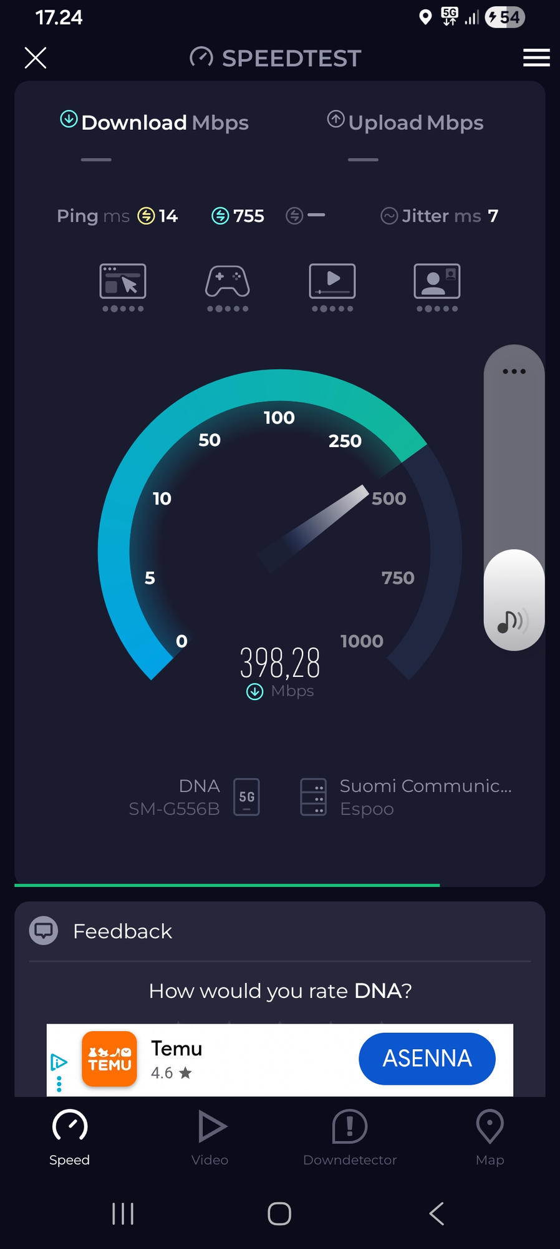Open the ad choices info icon
The image size is (560, 1249).
click(x=59, y=1062)
